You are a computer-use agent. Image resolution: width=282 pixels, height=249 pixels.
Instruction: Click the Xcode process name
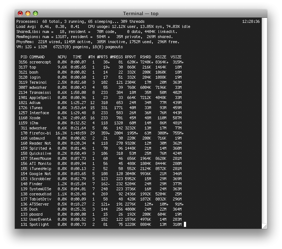pyautogui.click(x=35, y=118)
